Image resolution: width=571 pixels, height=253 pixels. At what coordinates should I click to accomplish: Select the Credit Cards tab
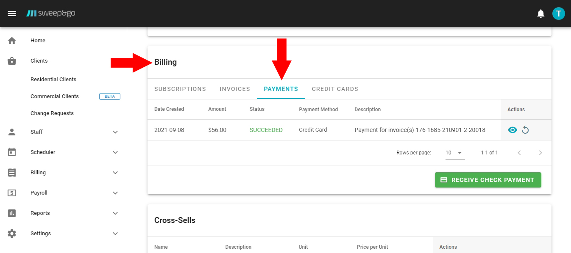tap(335, 89)
